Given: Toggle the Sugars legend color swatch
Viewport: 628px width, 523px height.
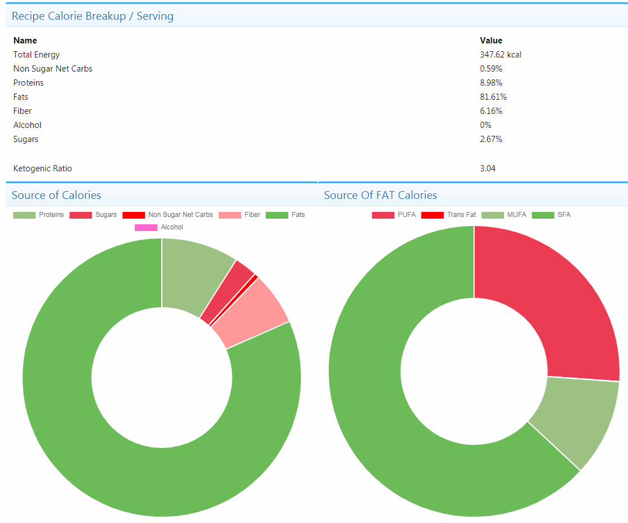Looking at the screenshot, I should (81, 215).
